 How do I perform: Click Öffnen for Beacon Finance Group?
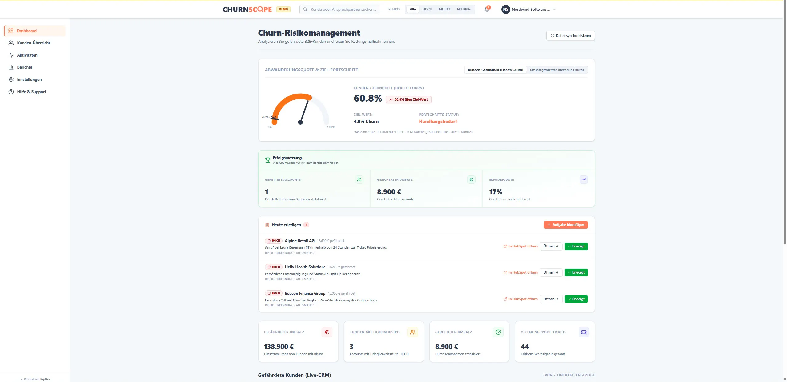click(x=551, y=299)
